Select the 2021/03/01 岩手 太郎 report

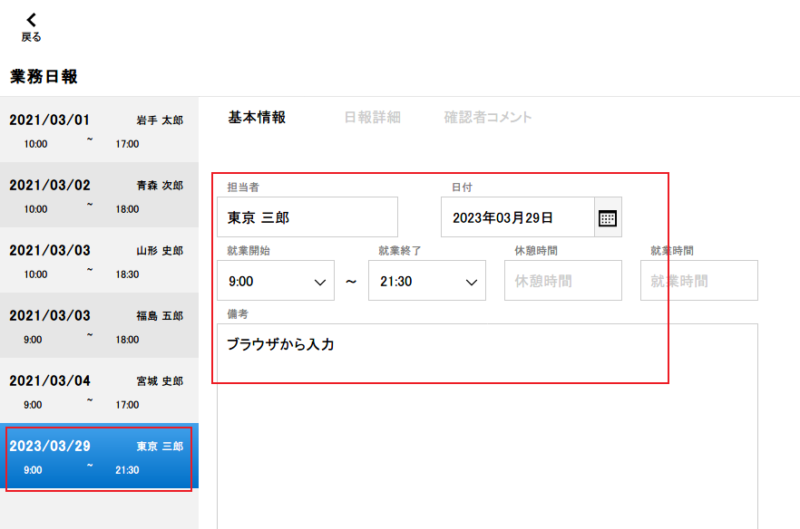pos(99,130)
